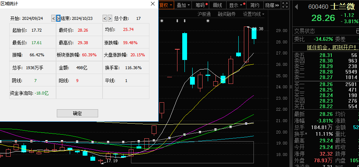Image resolution: width=359 pixels, height=167 pixels.
Task: Select the 筹码 chip distribution tab
Action: click(x=201, y=5)
